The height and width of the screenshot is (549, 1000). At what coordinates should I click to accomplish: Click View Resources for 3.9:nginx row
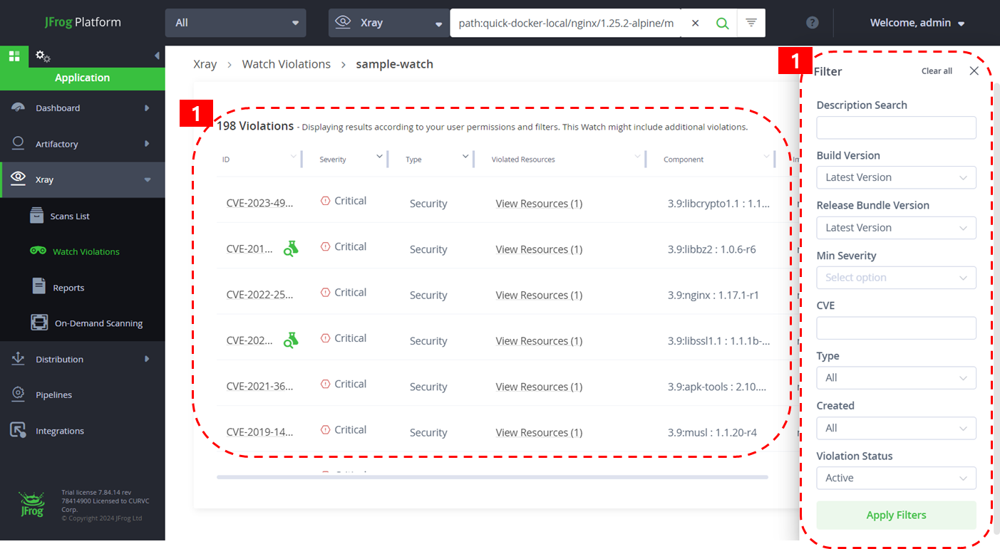tap(539, 295)
